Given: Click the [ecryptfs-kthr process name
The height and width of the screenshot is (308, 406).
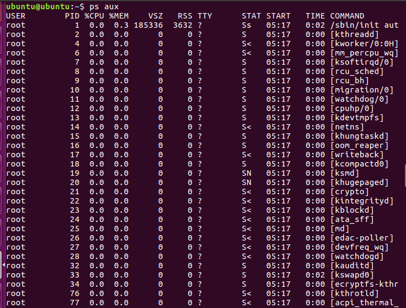Looking at the screenshot, I should (x=365, y=284).
